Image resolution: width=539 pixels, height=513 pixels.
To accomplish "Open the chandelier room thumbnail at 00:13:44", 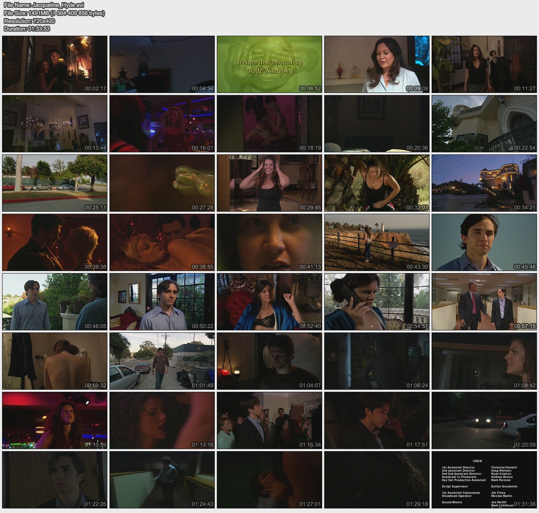I will tap(55, 124).
